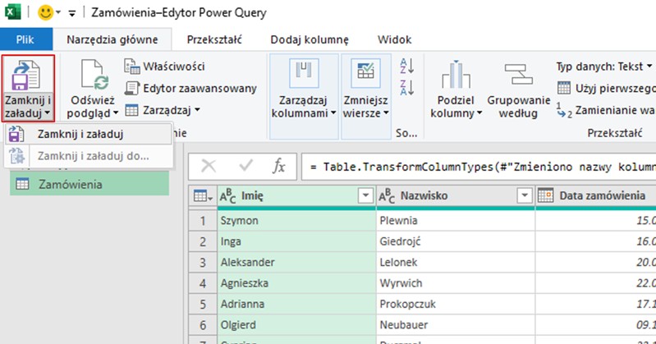Open the Nazwisko column filter dropdown

pos(524,195)
